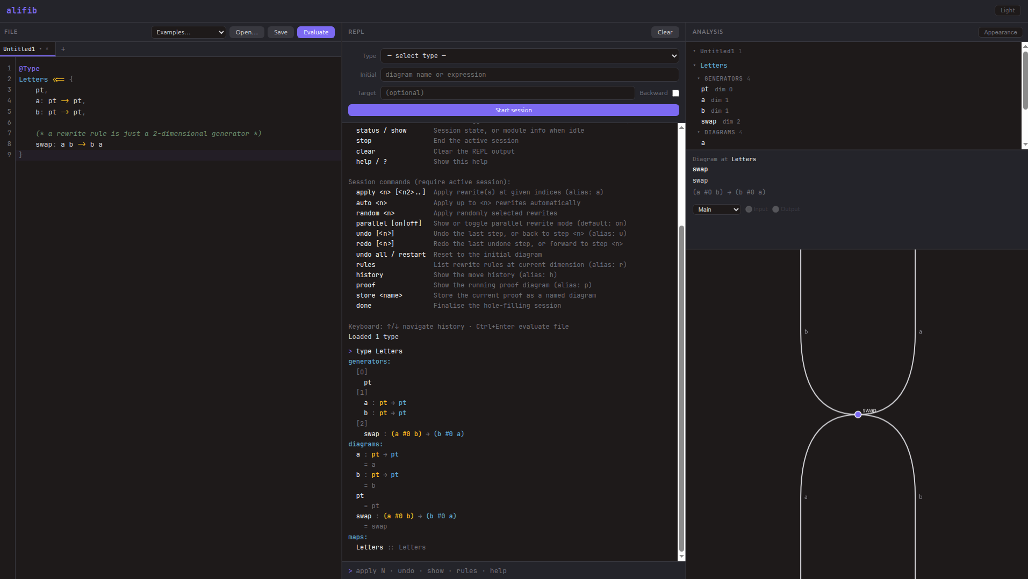This screenshot has height=579, width=1028.
Task: Focus the Initial diagram input field
Action: click(x=530, y=75)
